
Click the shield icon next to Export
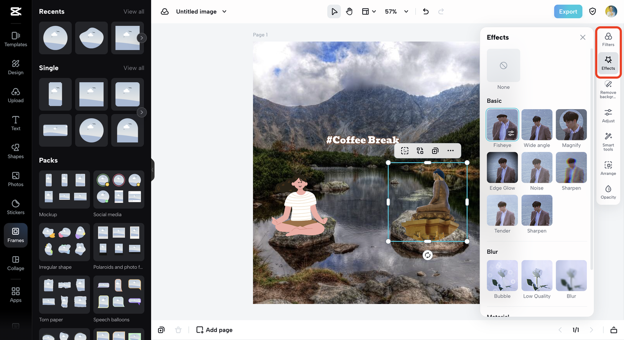coord(593,12)
